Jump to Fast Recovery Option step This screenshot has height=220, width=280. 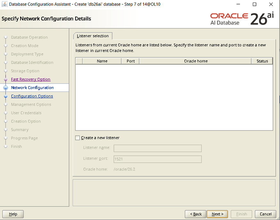[x=30, y=79]
